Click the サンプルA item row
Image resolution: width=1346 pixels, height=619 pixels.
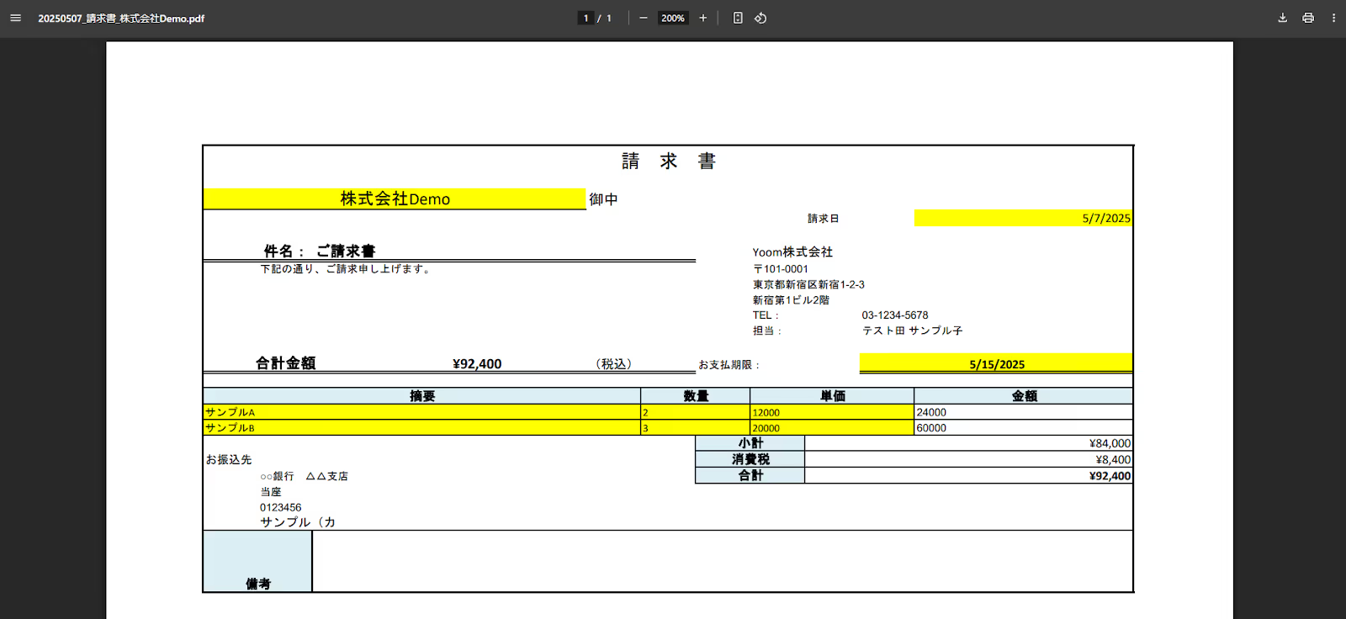point(421,412)
